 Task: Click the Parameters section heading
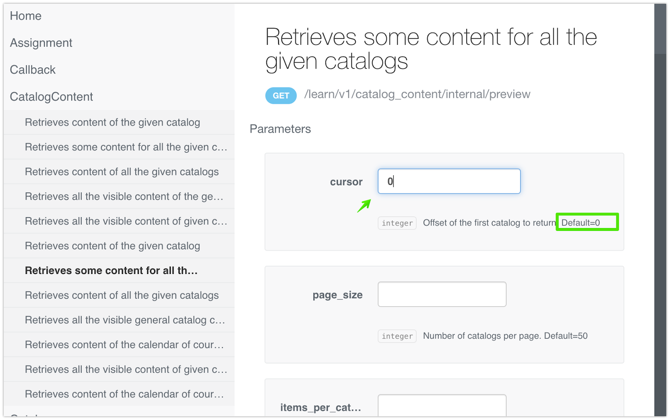point(280,129)
